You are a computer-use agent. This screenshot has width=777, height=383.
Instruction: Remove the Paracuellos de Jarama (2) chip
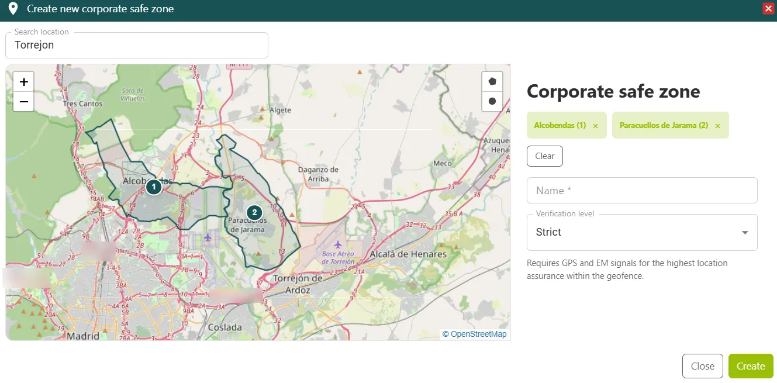pyautogui.click(x=718, y=126)
